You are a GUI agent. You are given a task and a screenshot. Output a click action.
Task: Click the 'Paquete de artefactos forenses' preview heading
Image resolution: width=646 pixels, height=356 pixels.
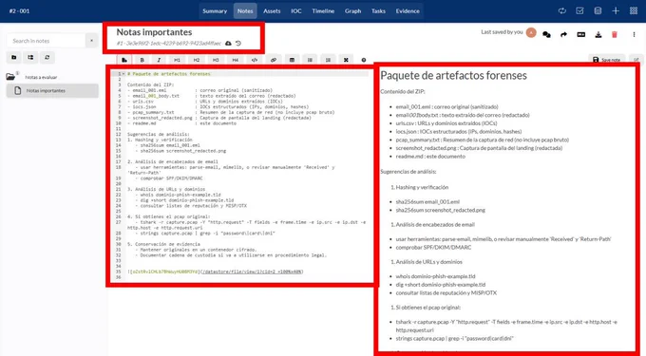[x=453, y=75]
